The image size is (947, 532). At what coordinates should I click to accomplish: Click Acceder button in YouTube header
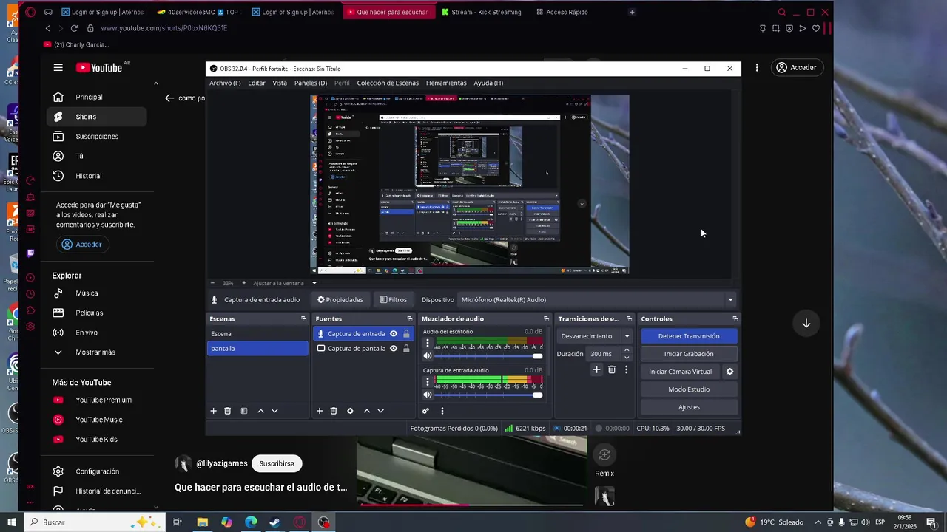[796, 67]
